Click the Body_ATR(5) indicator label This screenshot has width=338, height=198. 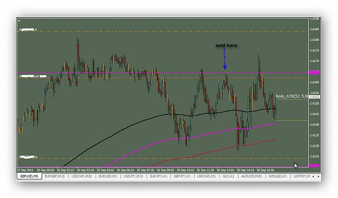coord(292,97)
